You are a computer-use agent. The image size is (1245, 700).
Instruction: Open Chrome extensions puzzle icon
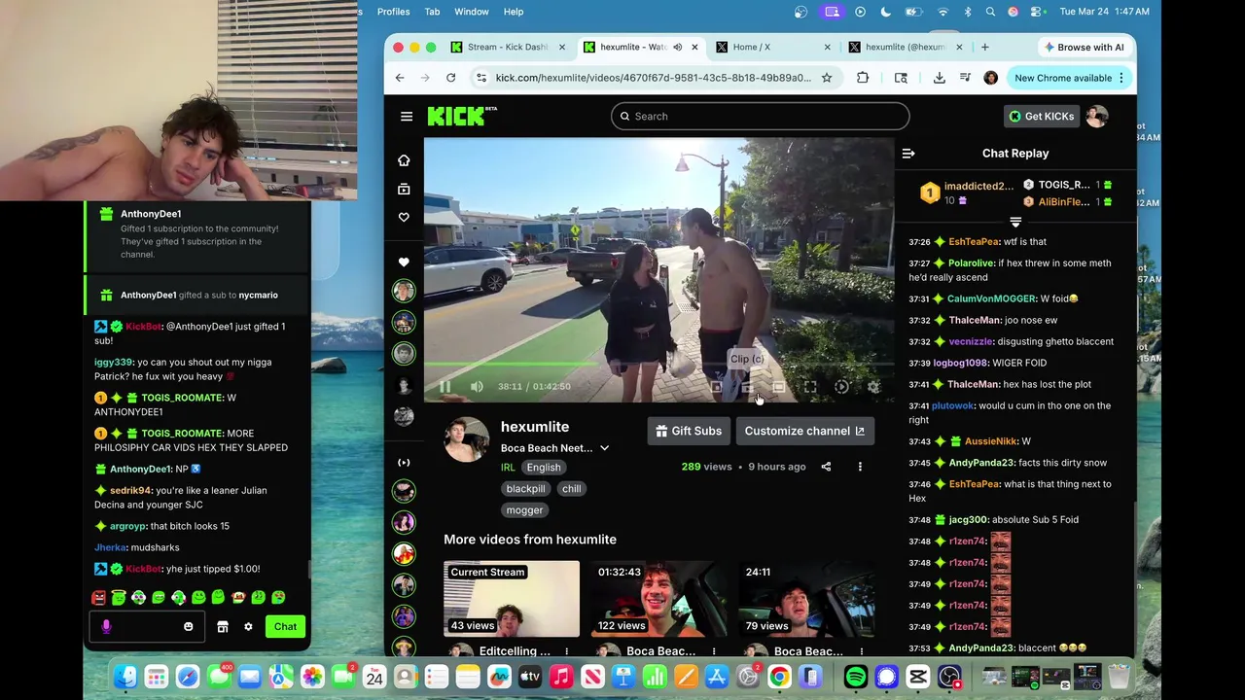coord(863,78)
